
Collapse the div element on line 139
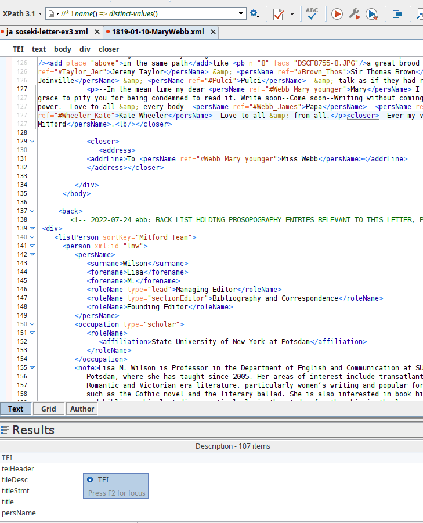(32, 229)
